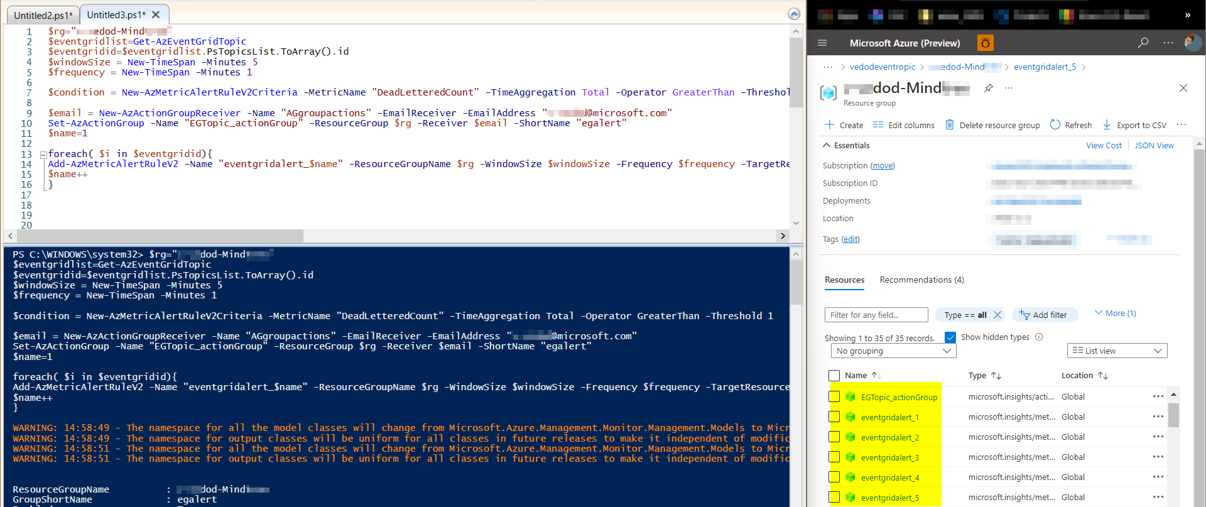This screenshot has height=507, width=1206.
Task: Refresh the resource list
Action: (x=1071, y=125)
